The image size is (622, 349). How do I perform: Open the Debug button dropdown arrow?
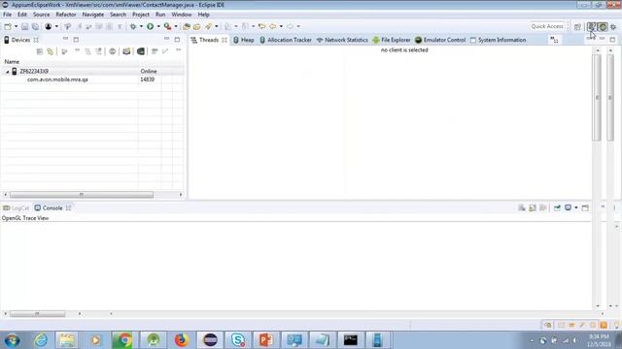141,26
